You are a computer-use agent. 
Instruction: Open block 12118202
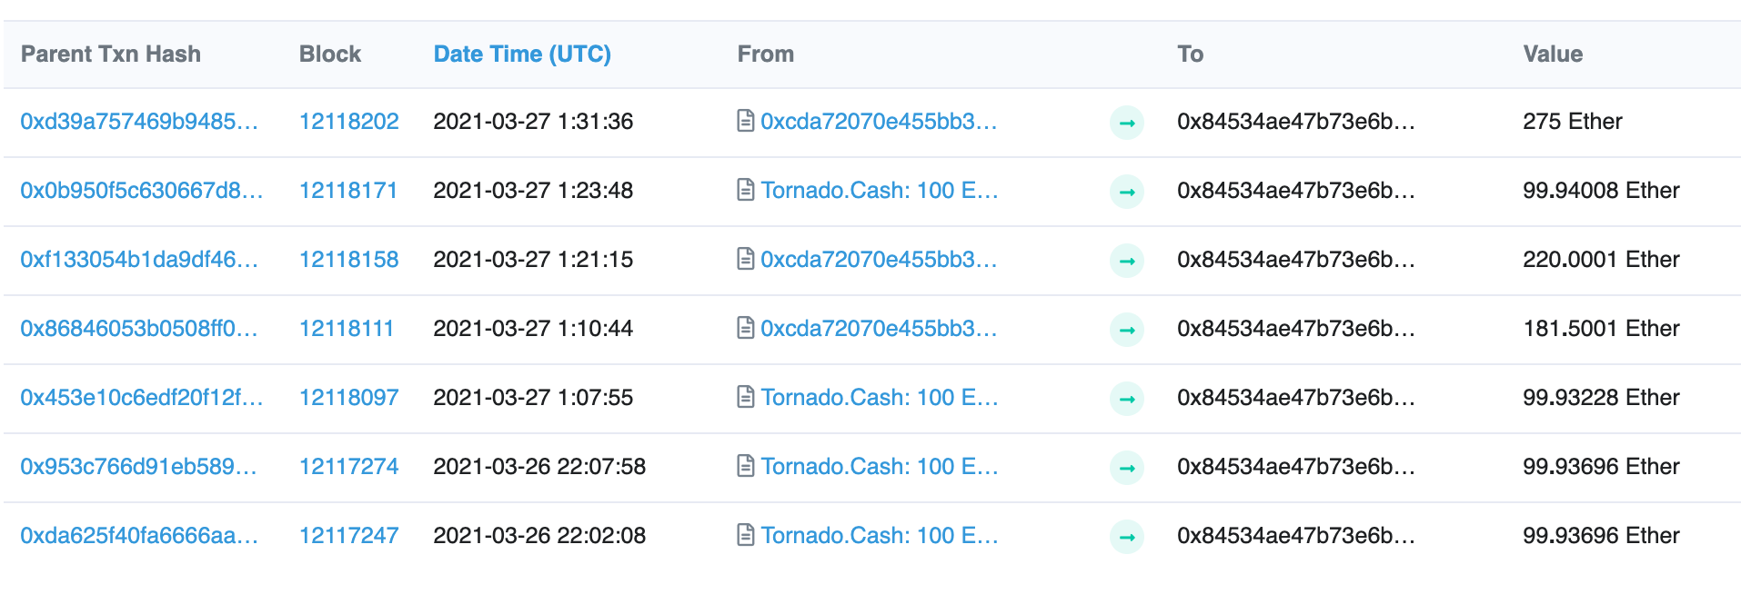(349, 122)
